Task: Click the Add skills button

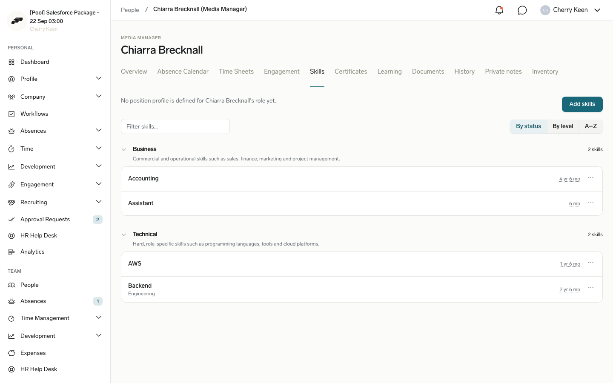Action: pos(582,104)
